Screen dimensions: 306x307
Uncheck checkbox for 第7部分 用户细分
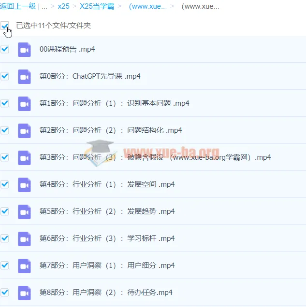click(x=4, y=265)
